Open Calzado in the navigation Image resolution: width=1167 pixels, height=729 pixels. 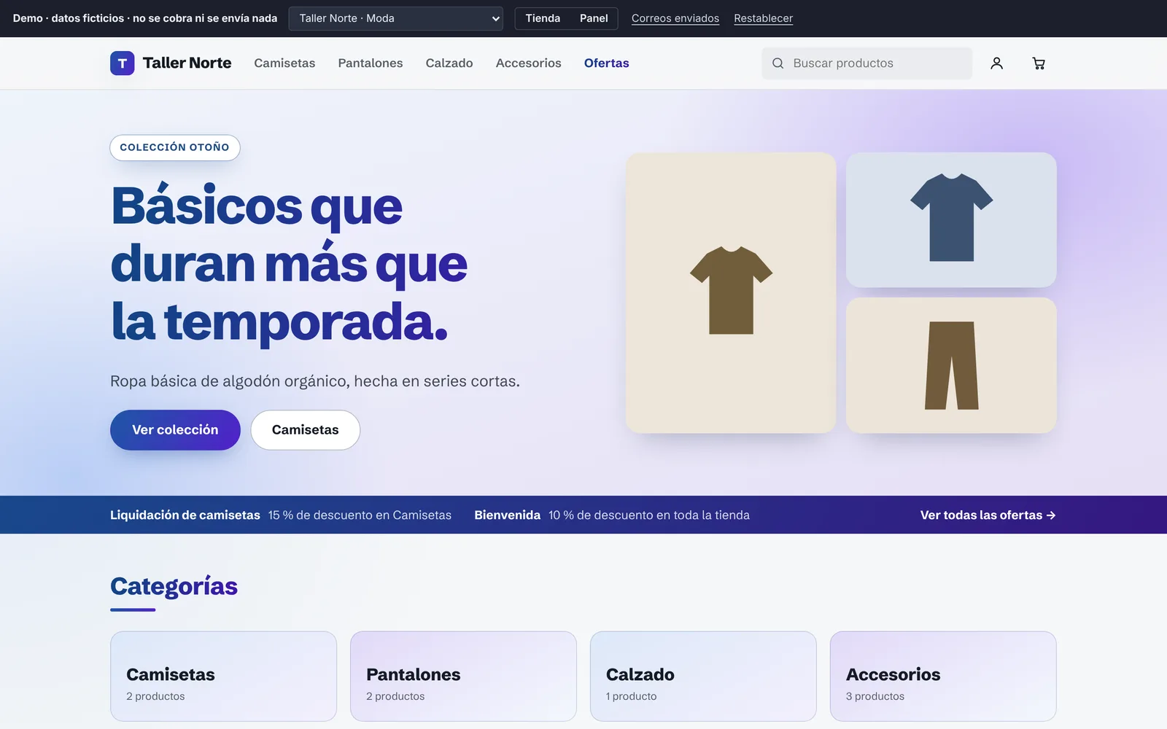pyautogui.click(x=449, y=63)
